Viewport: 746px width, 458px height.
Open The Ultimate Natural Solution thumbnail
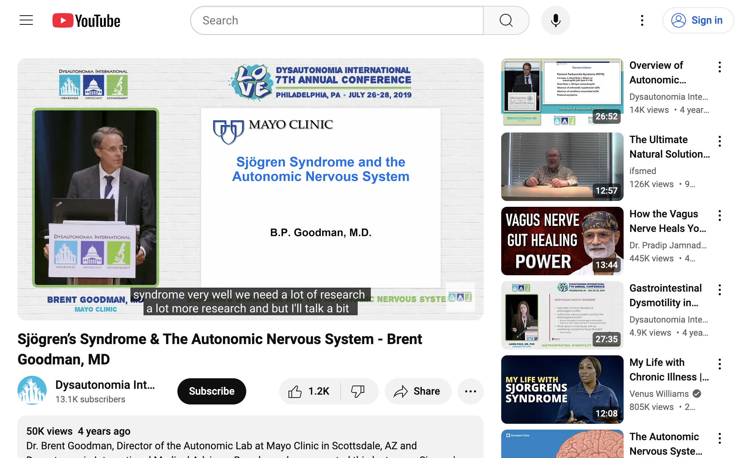[x=562, y=167]
